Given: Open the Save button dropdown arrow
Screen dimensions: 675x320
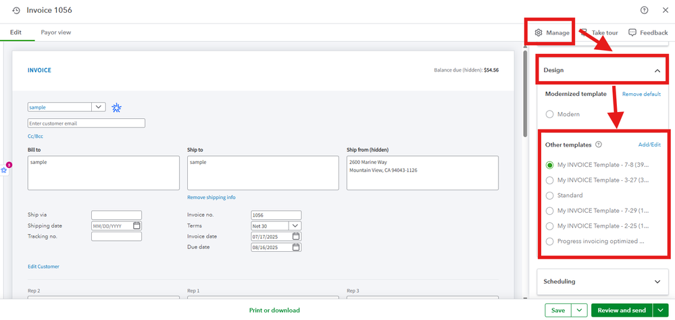Looking at the screenshot, I should (580, 310).
